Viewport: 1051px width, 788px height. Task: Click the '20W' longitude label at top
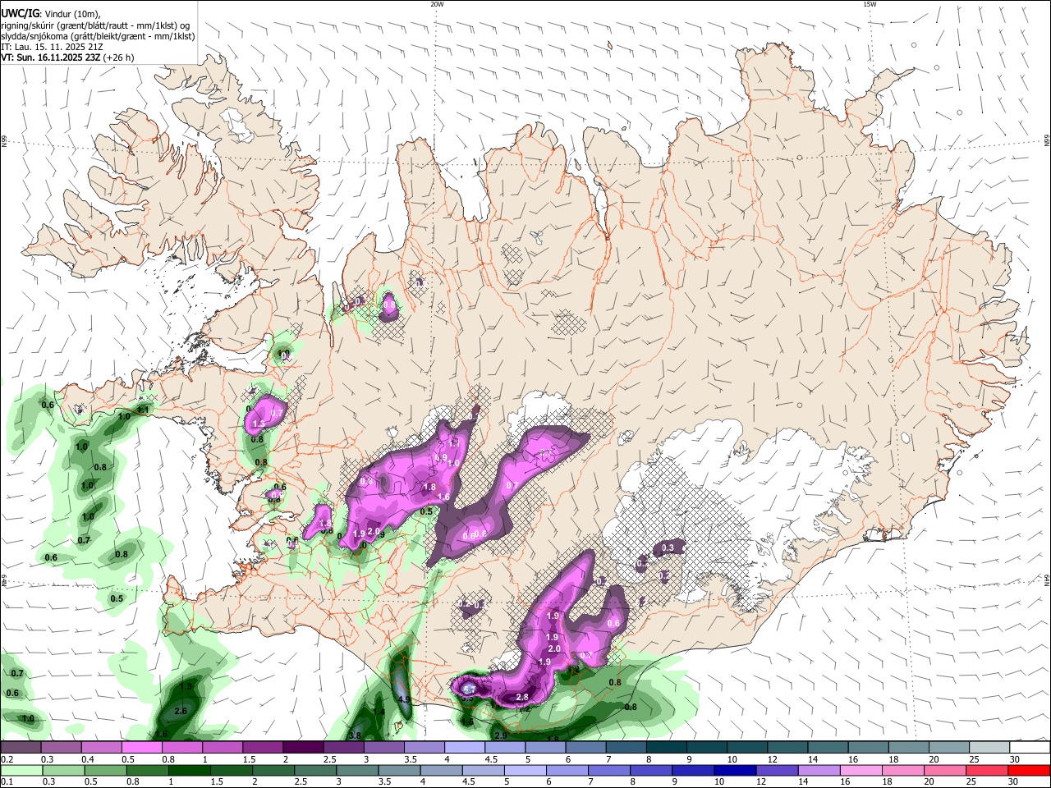[x=437, y=4]
